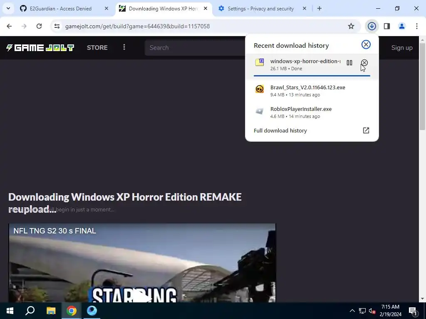Open Windows taskbar search

30,311
